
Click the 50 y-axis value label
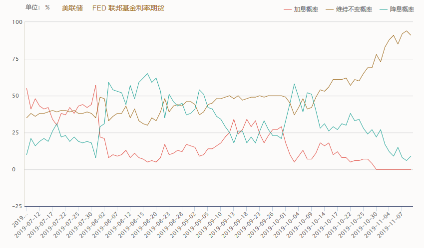(18, 96)
